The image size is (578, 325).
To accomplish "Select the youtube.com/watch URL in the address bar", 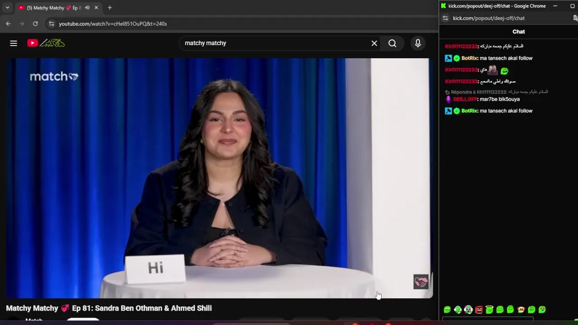I will click(x=113, y=23).
